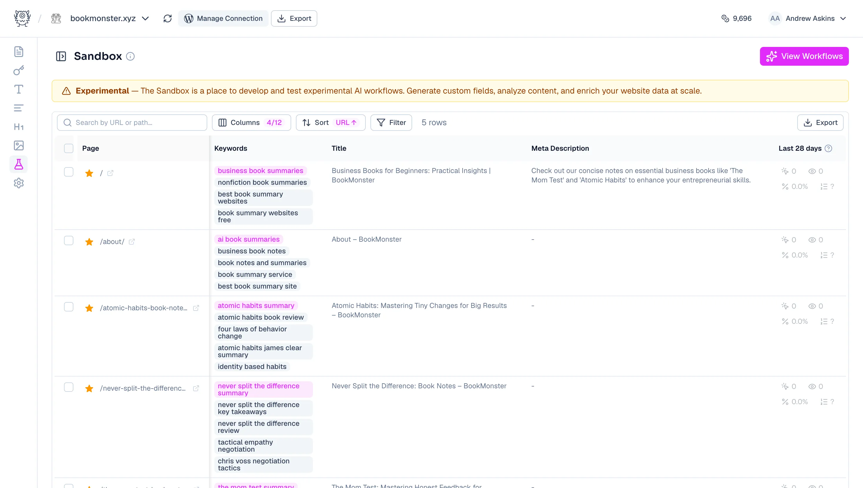Viewport: 863px width, 488px height.
Task: Click View Workflows button
Action: click(804, 56)
